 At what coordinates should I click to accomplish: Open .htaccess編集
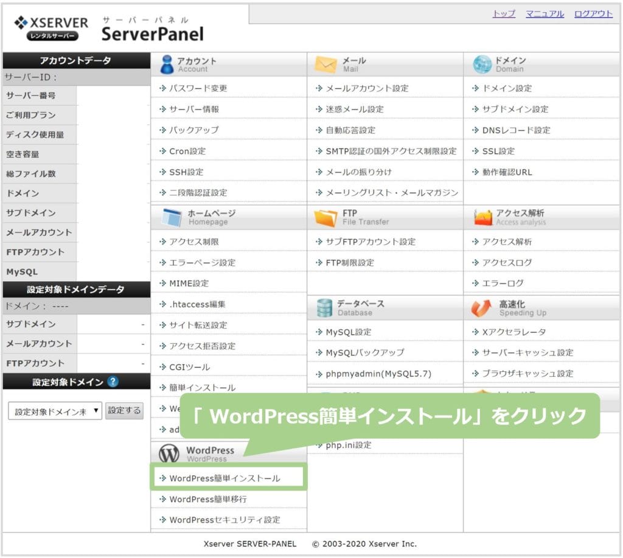point(198,304)
